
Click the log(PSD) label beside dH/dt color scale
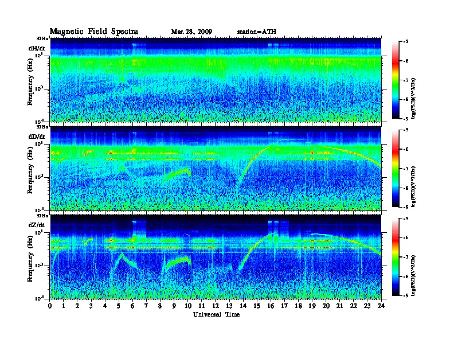(414, 99)
